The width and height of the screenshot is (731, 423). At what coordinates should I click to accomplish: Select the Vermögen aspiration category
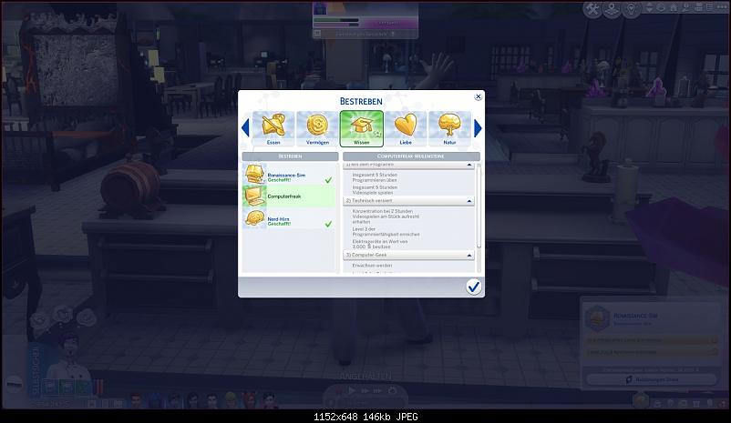click(317, 128)
